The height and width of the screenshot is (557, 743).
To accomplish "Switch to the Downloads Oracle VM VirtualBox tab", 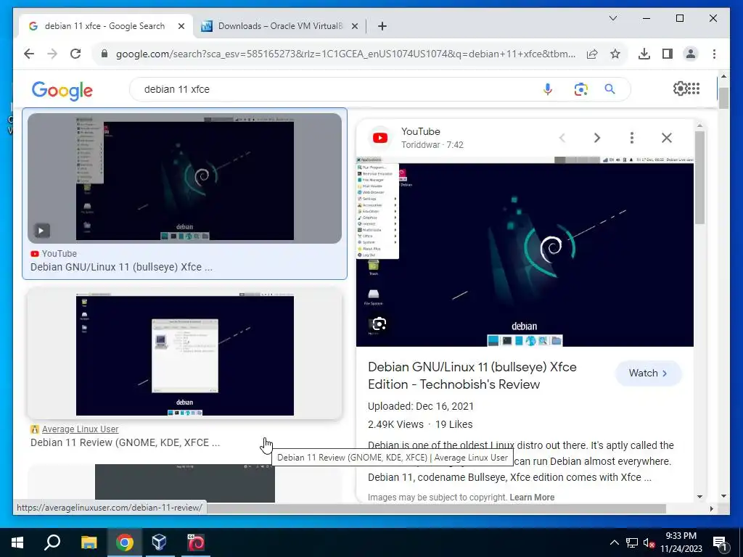I will (280, 26).
